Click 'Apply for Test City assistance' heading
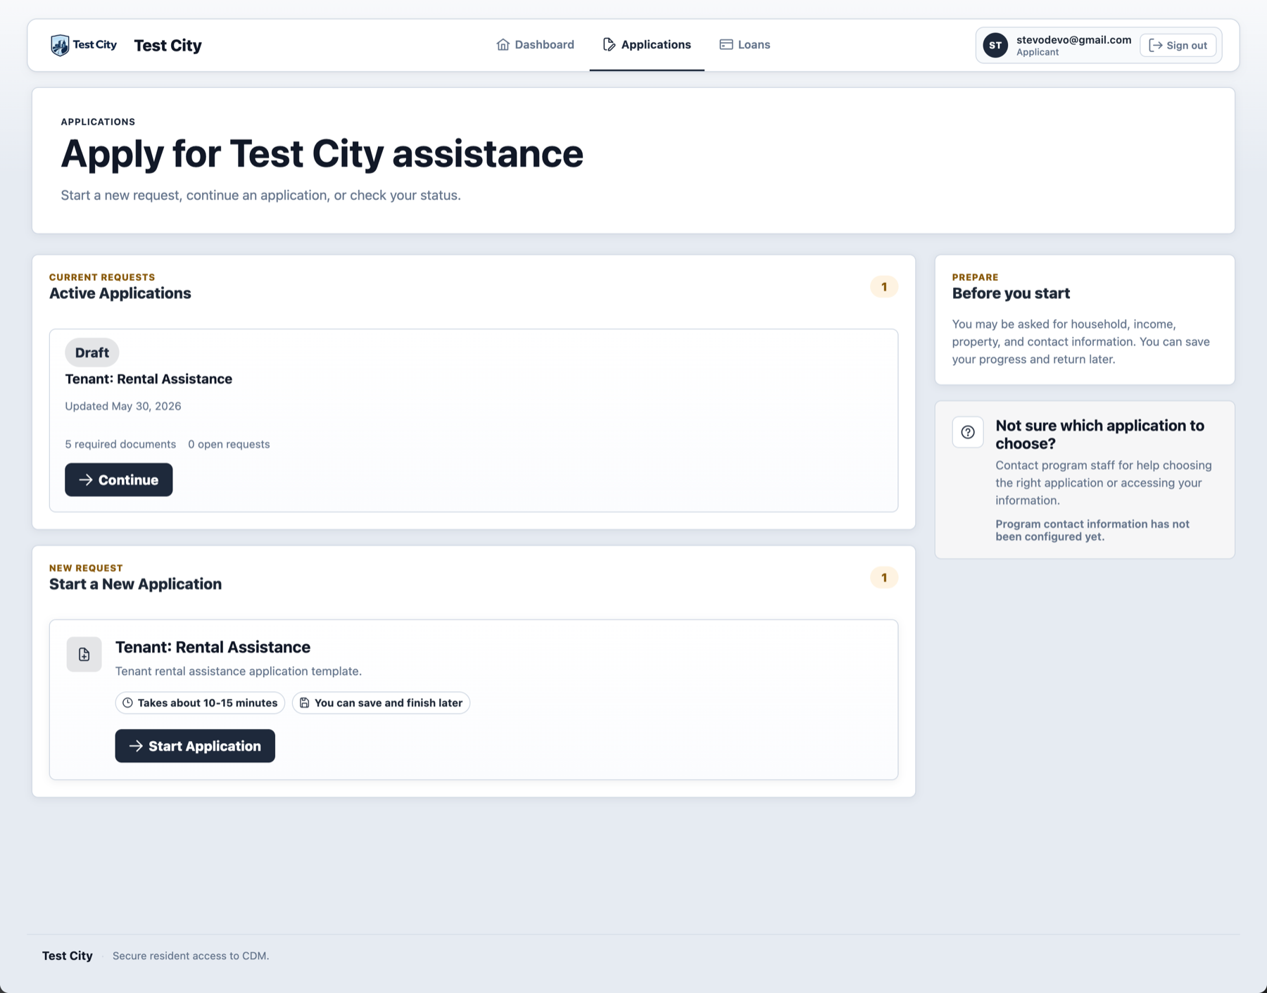Viewport: 1267px width, 993px height. tap(322, 153)
